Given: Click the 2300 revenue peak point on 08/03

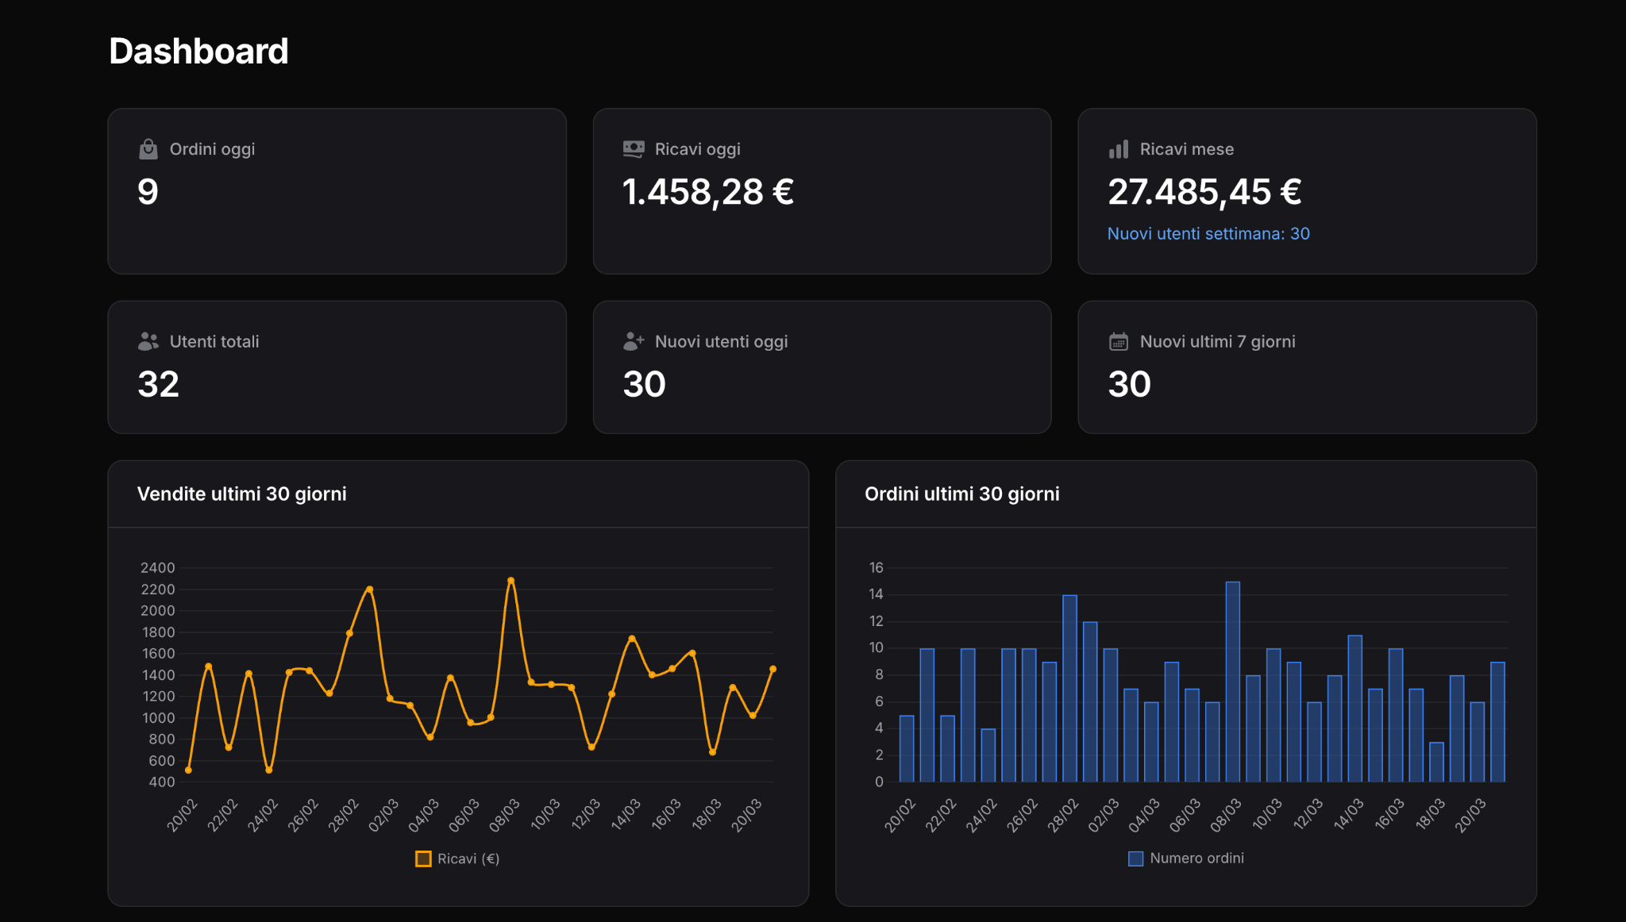Looking at the screenshot, I should [510, 580].
